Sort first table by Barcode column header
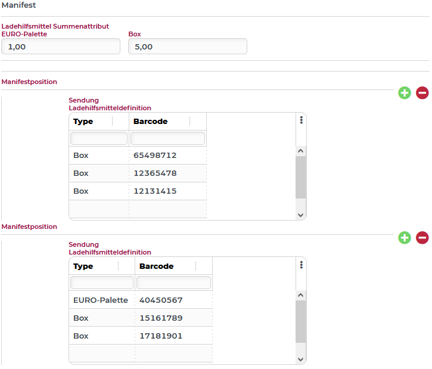Image resolution: width=432 pixels, height=369 pixels. click(151, 122)
